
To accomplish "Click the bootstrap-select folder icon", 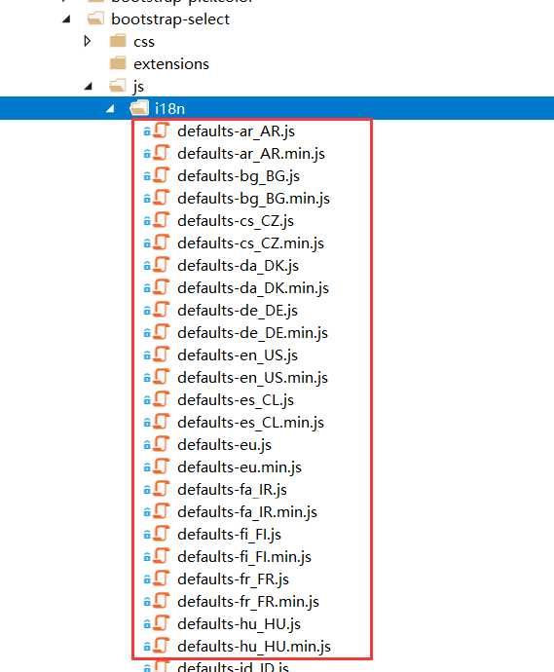I will (95, 19).
